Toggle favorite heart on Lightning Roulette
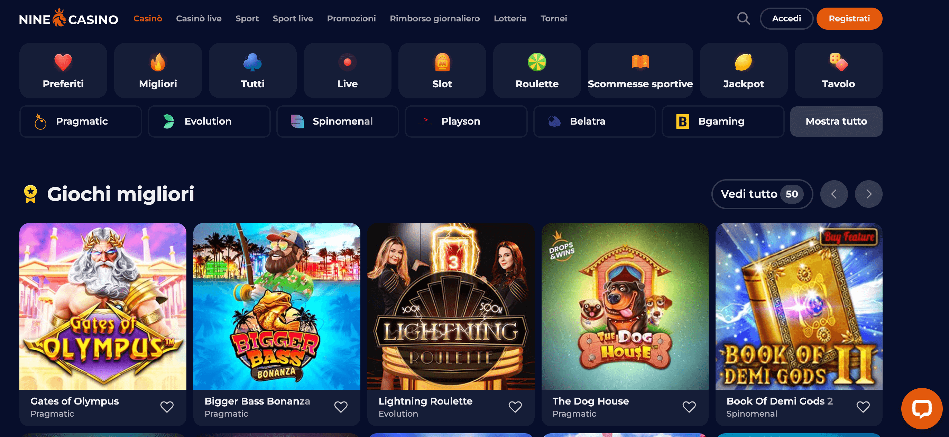 515,407
